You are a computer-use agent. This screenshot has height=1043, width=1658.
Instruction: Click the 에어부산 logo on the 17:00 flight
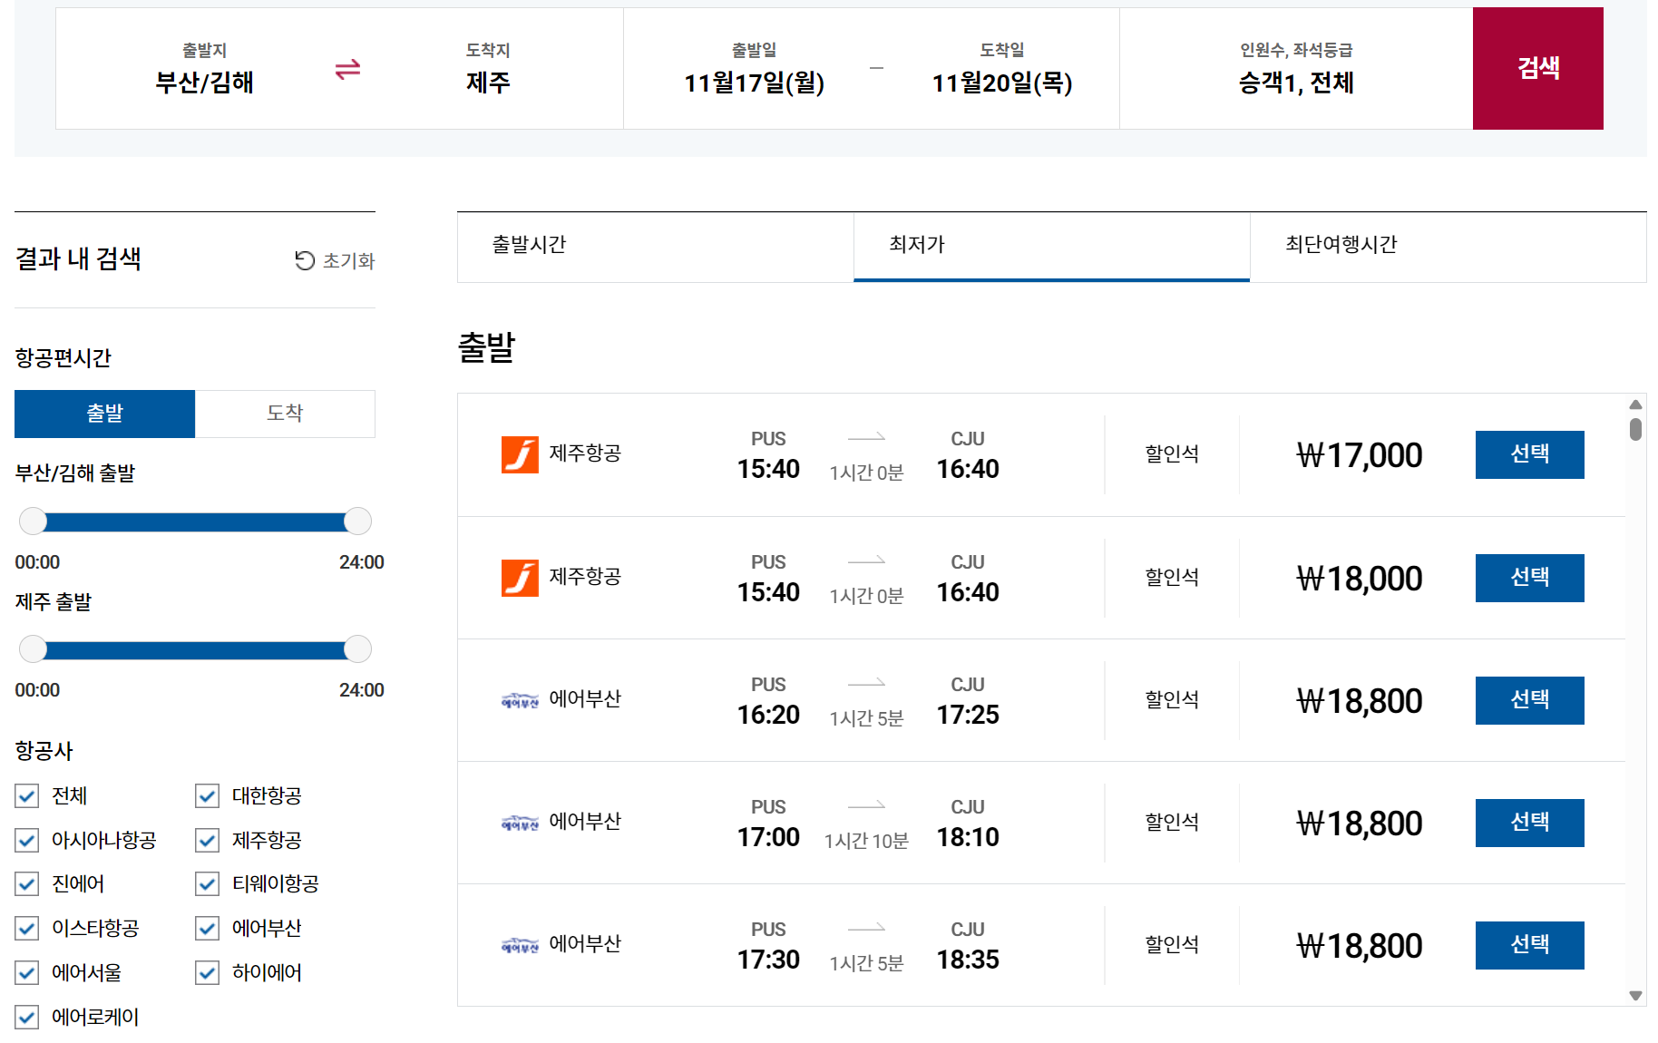coord(520,822)
